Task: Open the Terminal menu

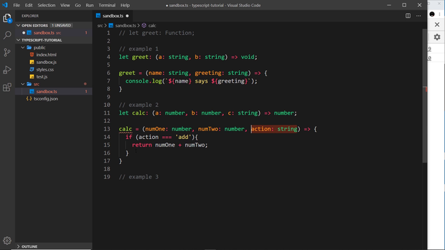Action: coord(107,5)
